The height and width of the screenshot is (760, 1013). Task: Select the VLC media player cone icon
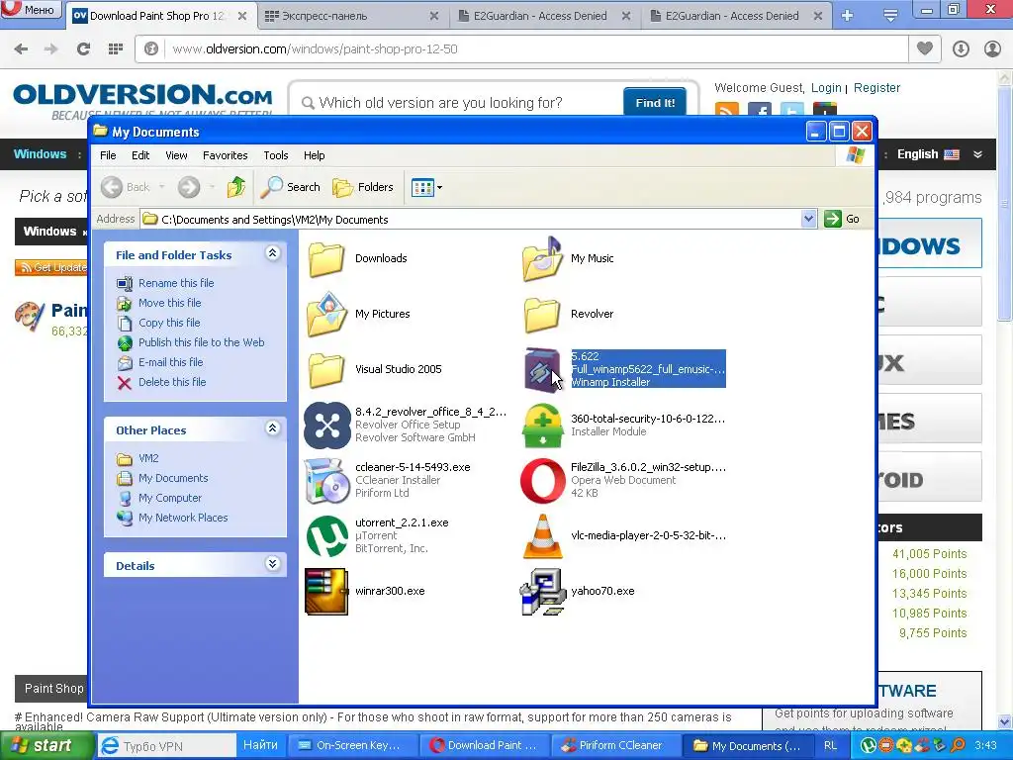coord(542,535)
